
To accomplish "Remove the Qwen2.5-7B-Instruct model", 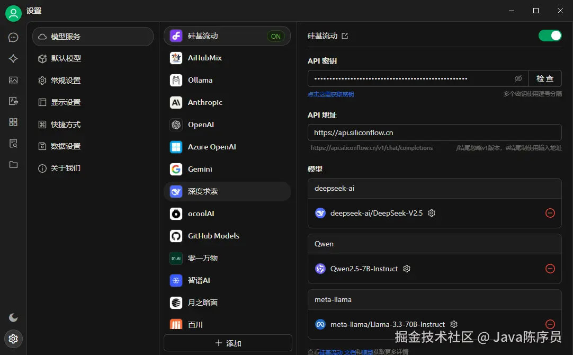I will (x=550, y=269).
